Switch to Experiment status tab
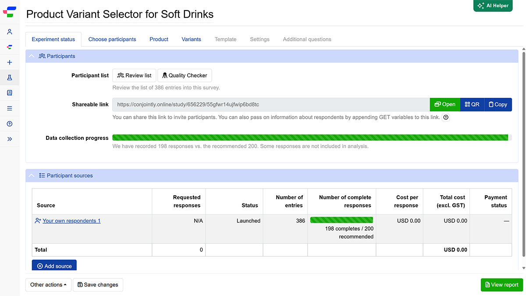 pyautogui.click(x=53, y=39)
